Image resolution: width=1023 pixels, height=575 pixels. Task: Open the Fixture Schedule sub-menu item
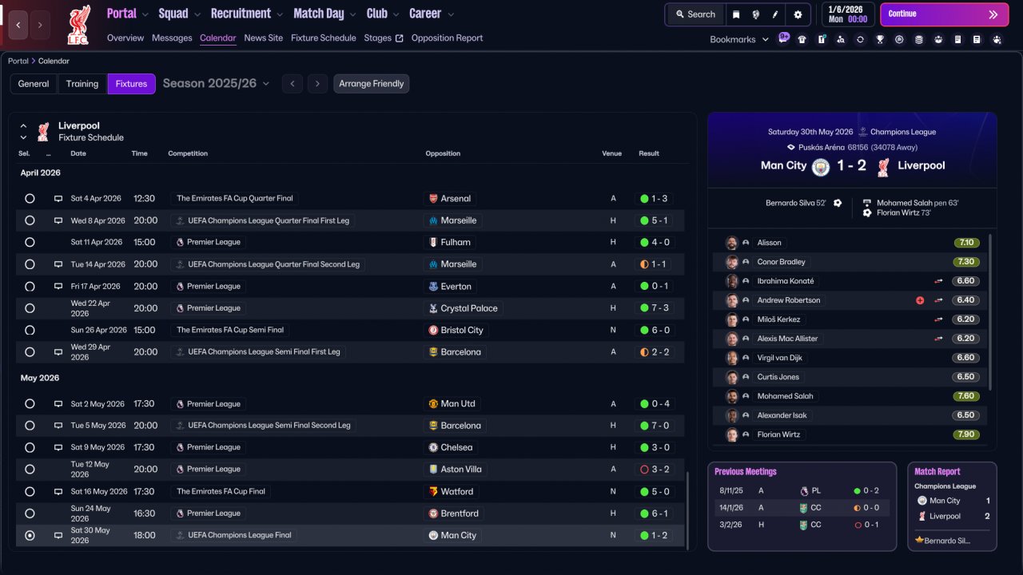(323, 38)
